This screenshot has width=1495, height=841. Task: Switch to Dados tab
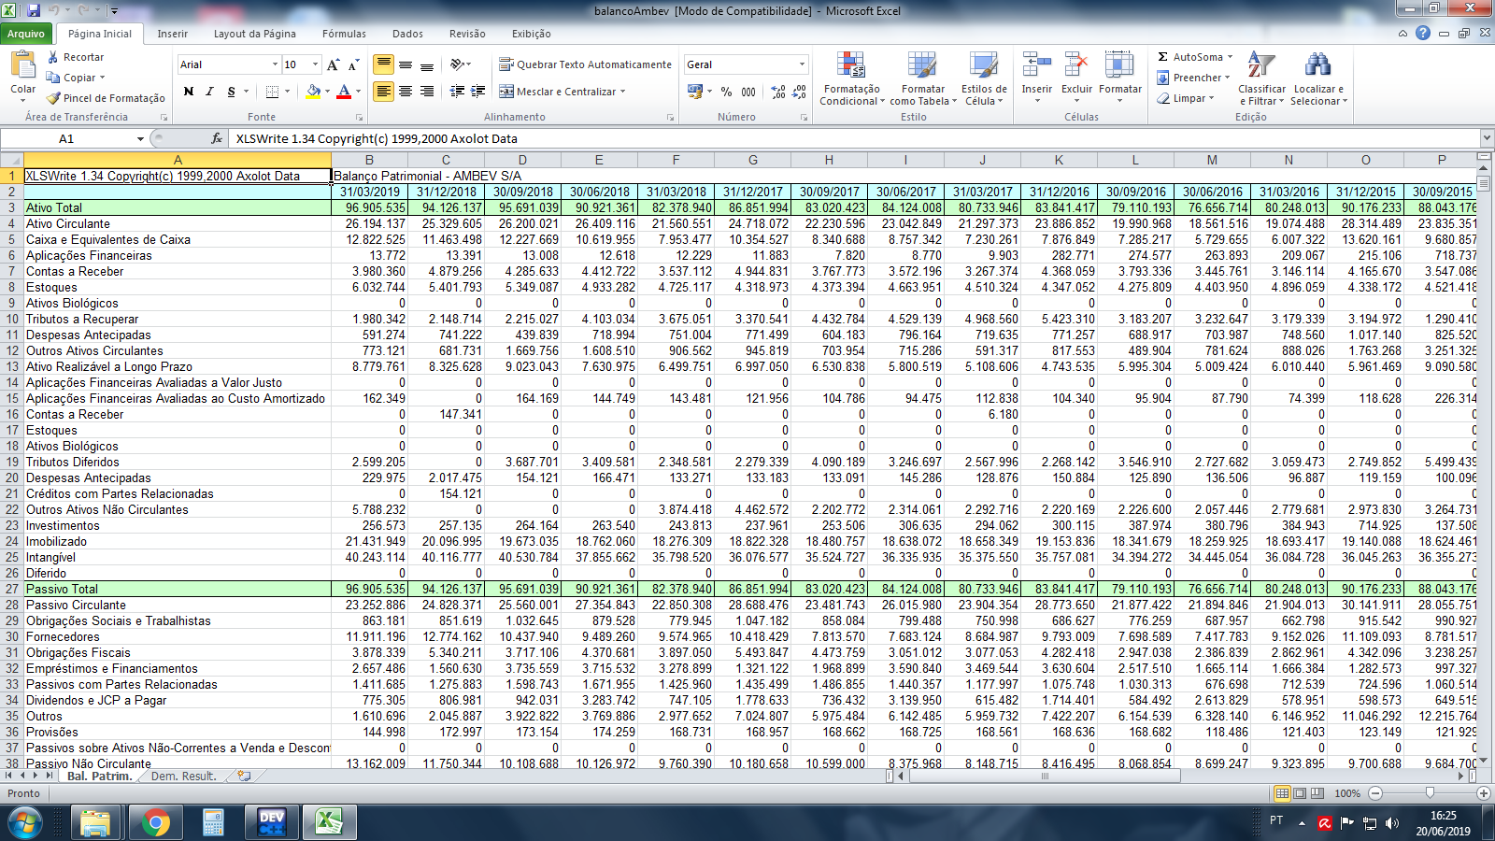[x=407, y=34]
